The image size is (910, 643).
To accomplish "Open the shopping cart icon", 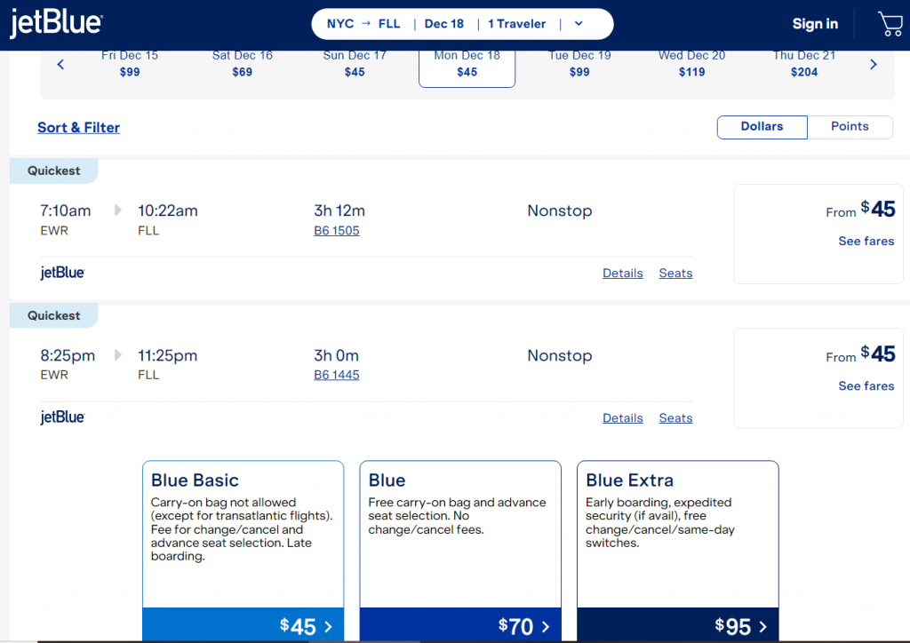I will coord(890,24).
